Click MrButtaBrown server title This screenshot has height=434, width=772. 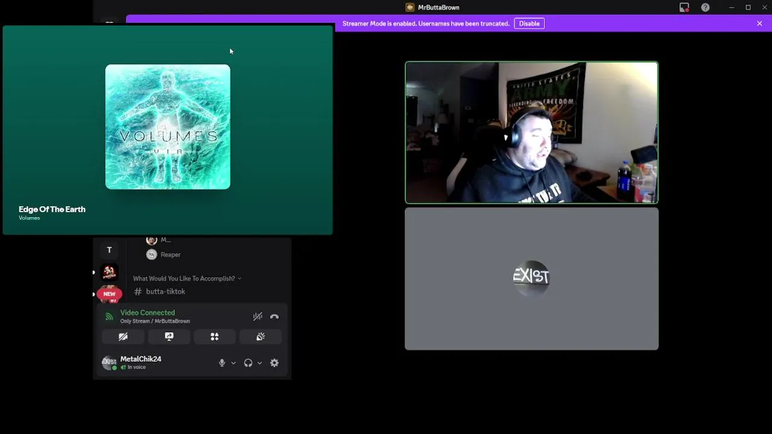(x=438, y=7)
